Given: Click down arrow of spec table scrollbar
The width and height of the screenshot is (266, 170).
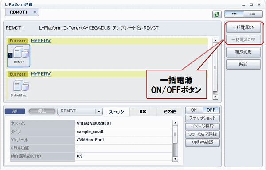Looking at the screenshot, I should click(175, 159).
